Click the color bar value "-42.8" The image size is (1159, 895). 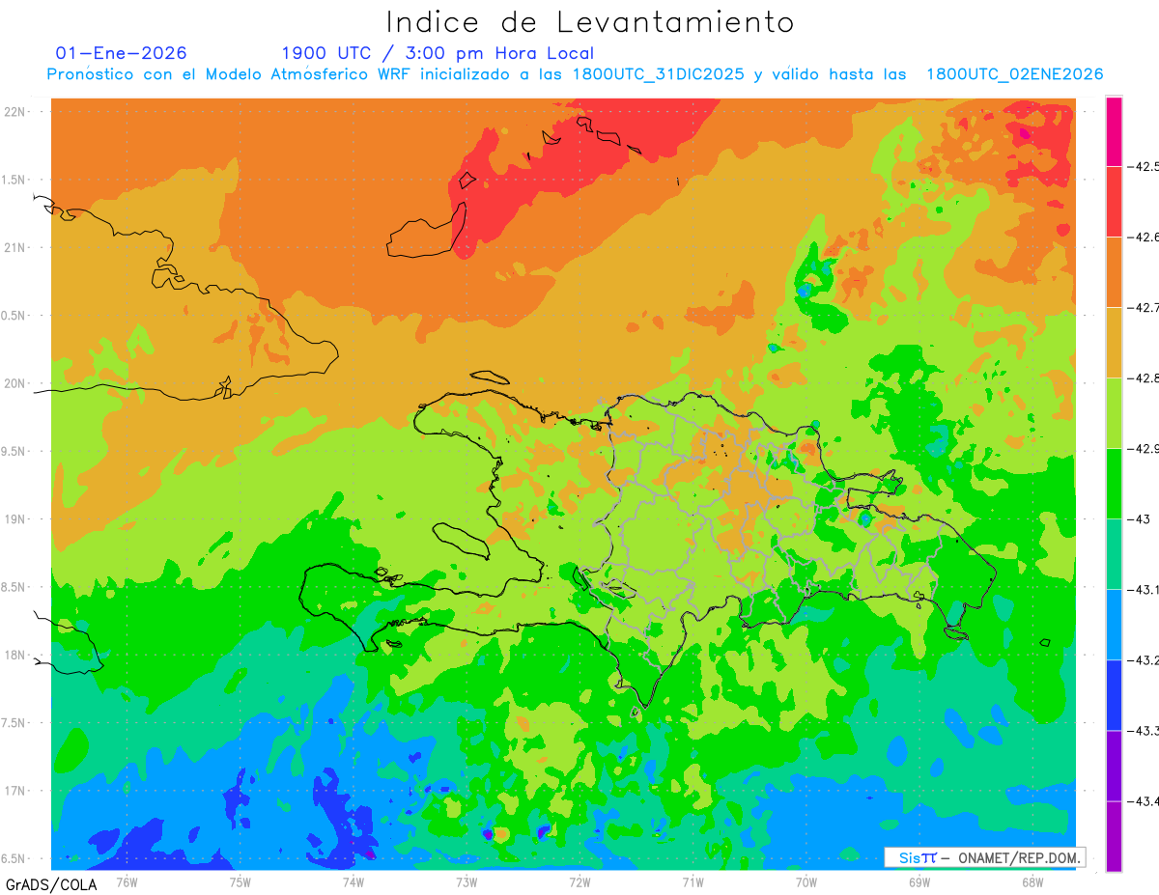pos(1145,378)
